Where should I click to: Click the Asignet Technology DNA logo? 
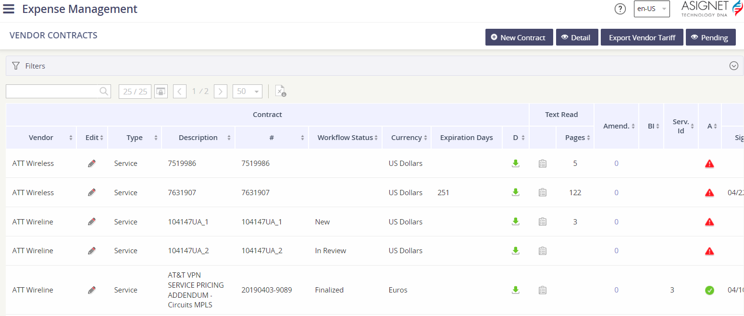(712, 9)
